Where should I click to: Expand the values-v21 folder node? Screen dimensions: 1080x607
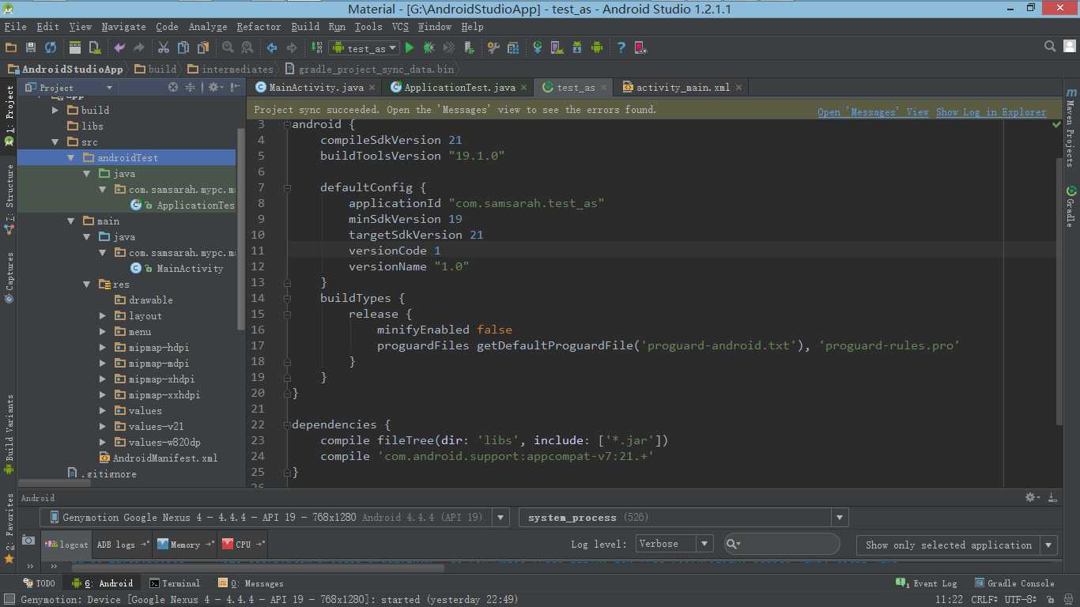click(x=103, y=426)
